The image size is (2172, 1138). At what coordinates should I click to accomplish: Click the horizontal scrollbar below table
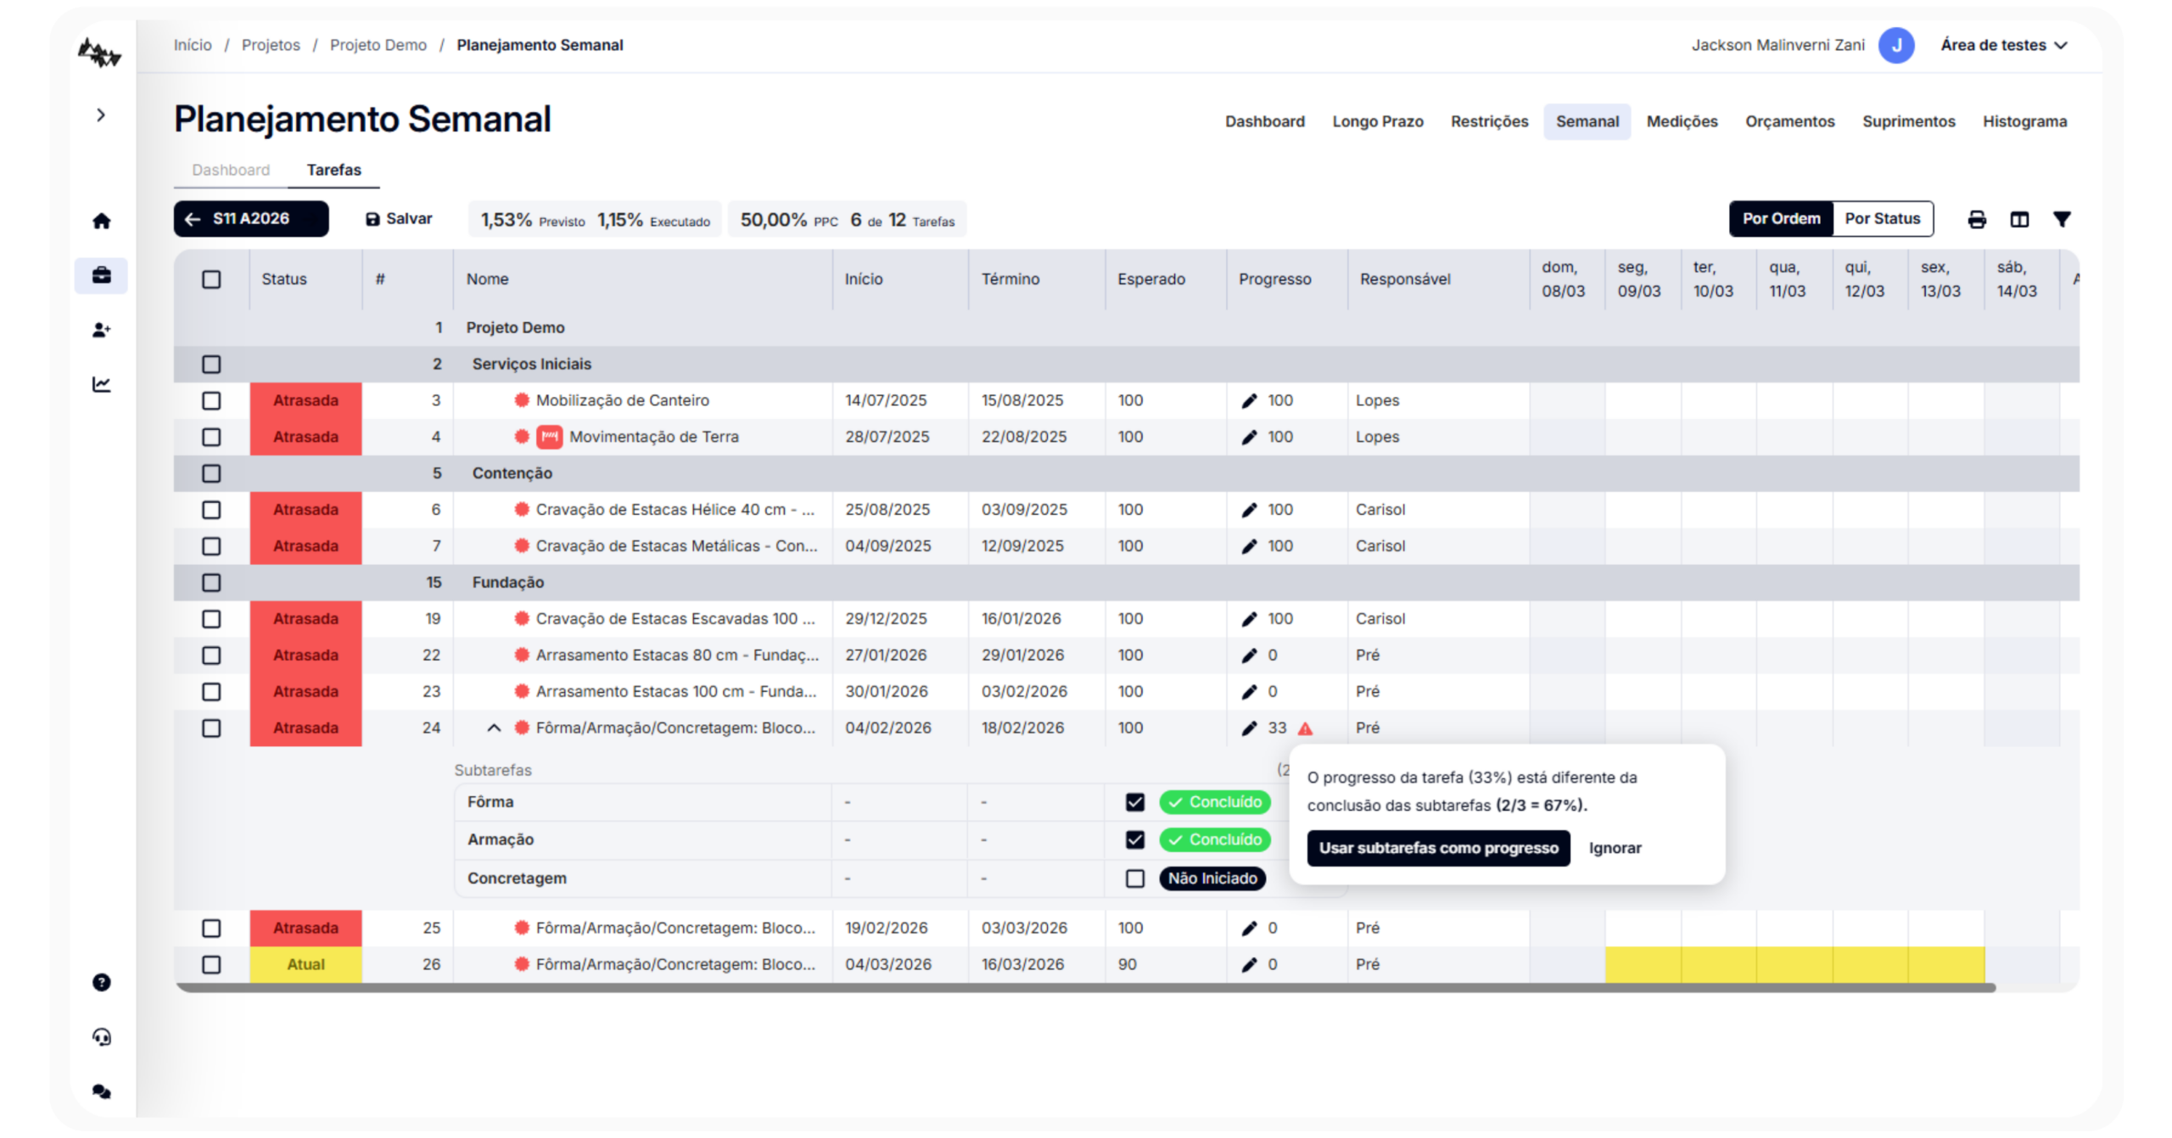click(1084, 988)
